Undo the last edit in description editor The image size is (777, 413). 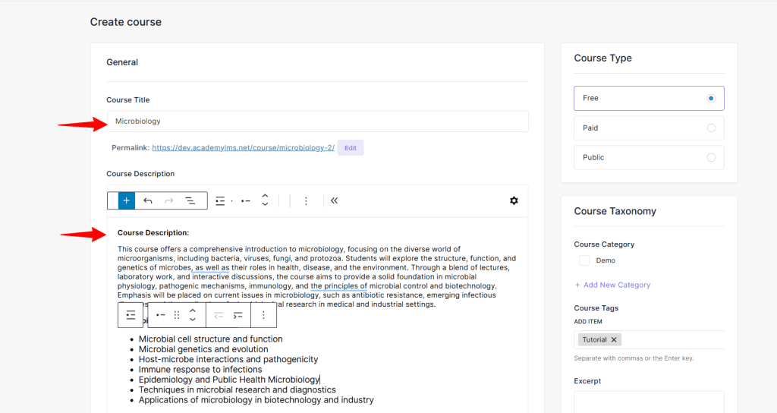[148, 200]
